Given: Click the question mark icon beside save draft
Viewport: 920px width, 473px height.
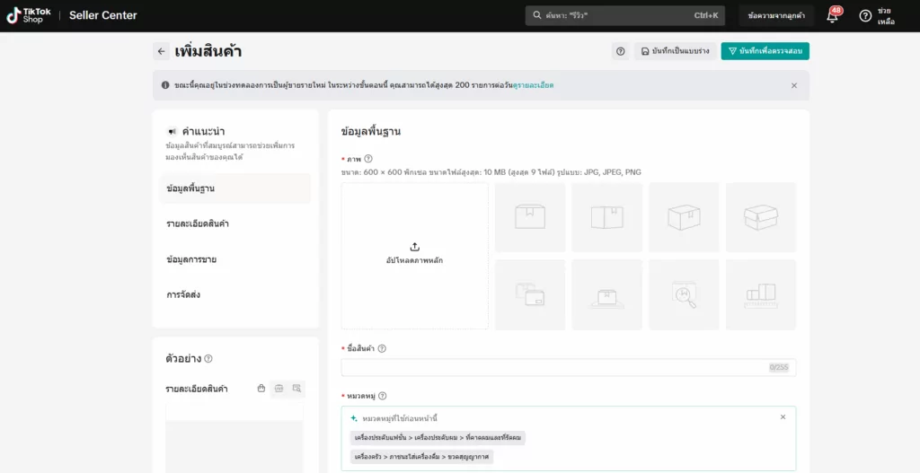Looking at the screenshot, I should 620,52.
